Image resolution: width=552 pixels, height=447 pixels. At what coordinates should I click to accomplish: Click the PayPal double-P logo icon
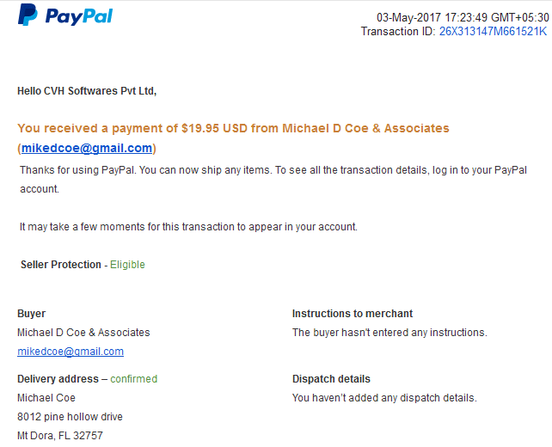[x=28, y=15]
